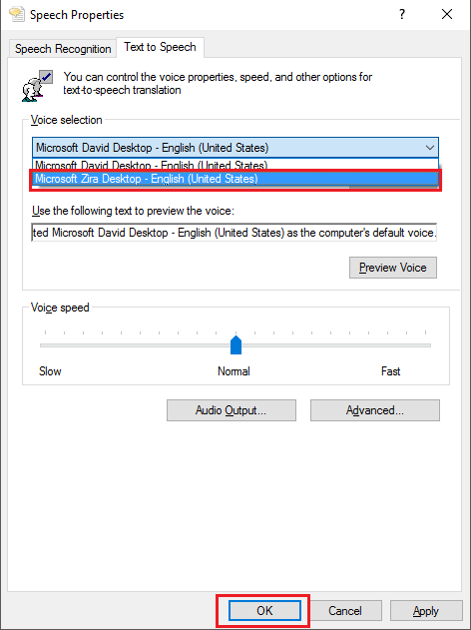Close the Speech Properties window

click(447, 15)
